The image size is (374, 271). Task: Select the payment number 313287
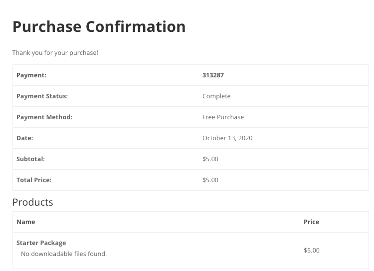[x=213, y=75]
